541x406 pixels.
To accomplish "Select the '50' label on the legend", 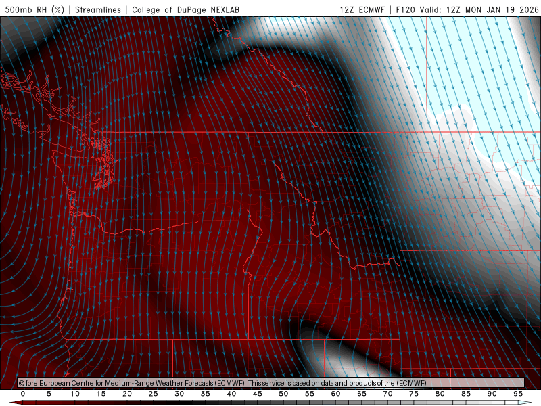I will (x=283, y=394).
